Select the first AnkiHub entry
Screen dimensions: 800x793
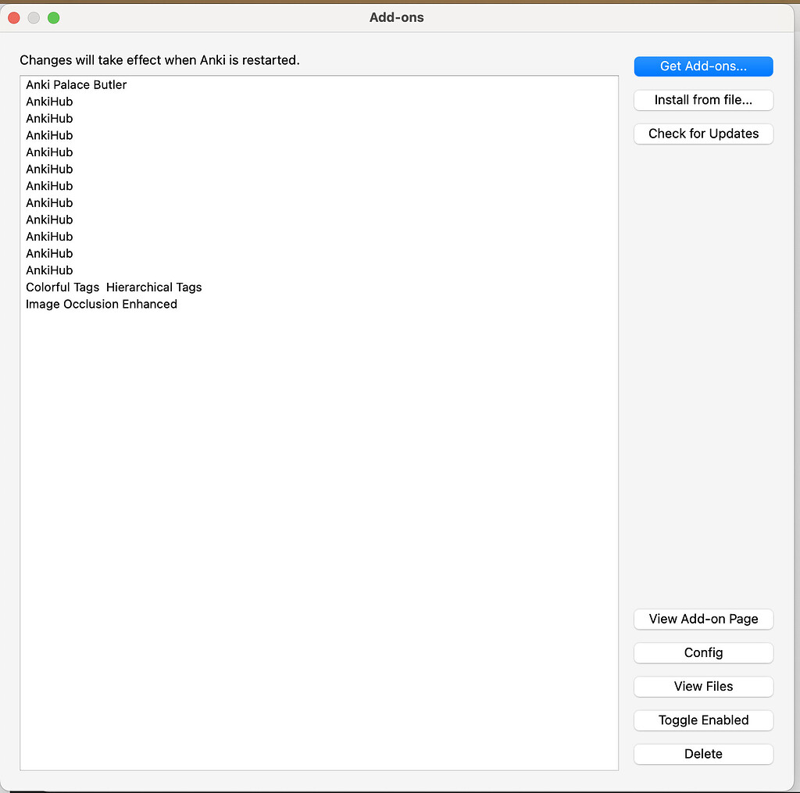49,102
